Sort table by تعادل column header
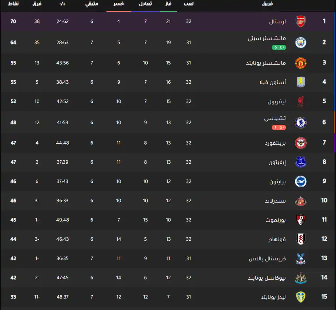The image size is (336, 310). pyautogui.click(x=145, y=4)
